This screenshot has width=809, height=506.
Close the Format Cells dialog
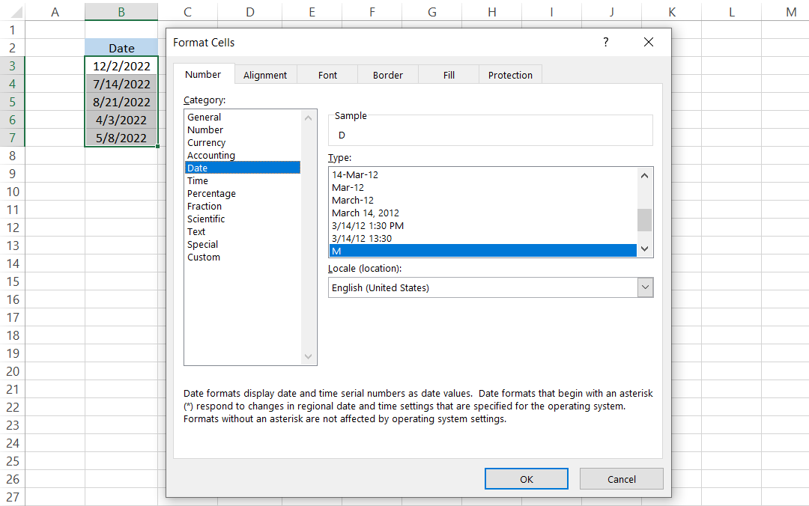[649, 43]
